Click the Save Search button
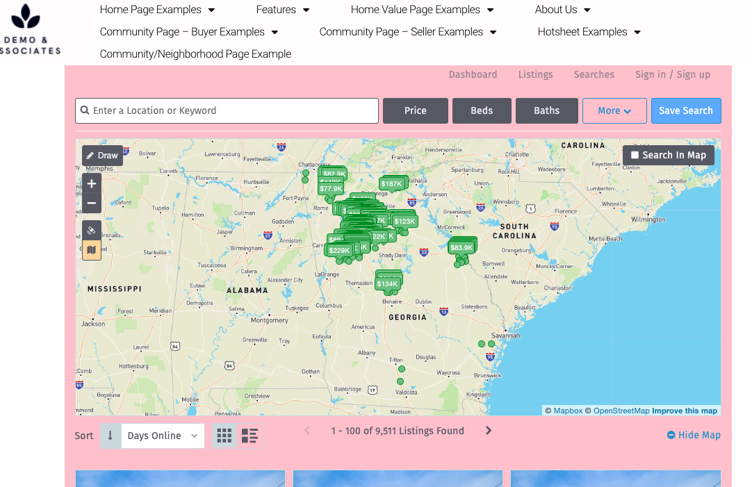752x487 pixels. pyautogui.click(x=686, y=110)
